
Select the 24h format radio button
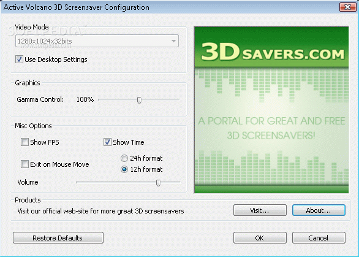[124, 158]
